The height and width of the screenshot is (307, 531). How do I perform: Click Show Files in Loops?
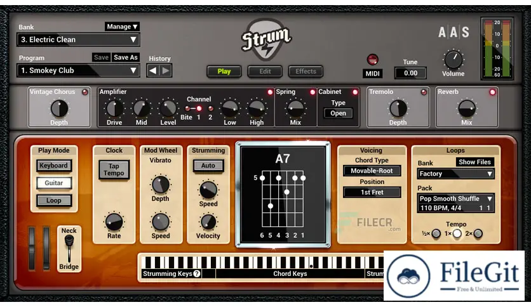(x=474, y=162)
